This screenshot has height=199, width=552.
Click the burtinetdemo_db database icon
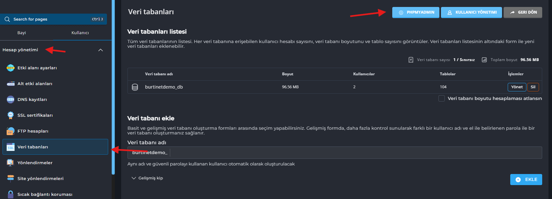135,87
